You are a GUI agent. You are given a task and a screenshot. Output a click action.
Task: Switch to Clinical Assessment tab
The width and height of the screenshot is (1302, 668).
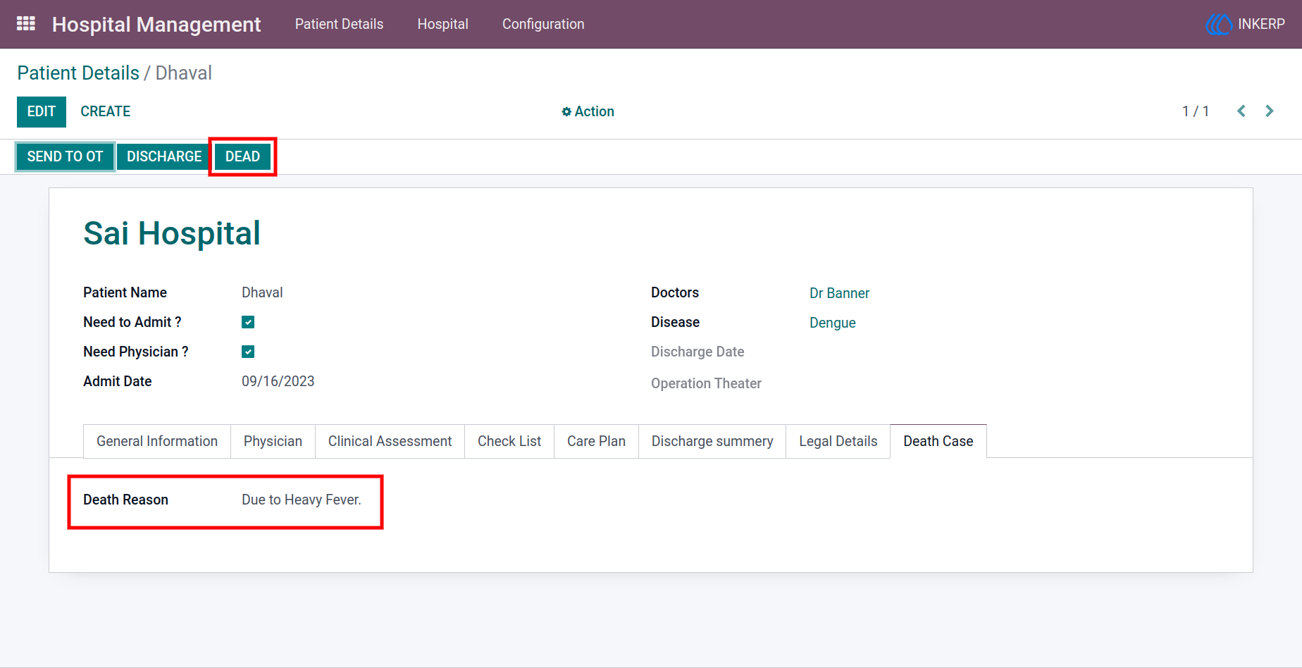(x=390, y=441)
